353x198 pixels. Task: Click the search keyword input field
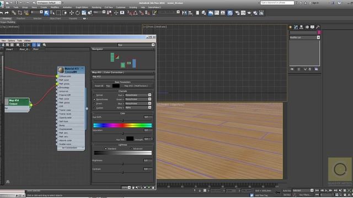(x=277, y=3)
